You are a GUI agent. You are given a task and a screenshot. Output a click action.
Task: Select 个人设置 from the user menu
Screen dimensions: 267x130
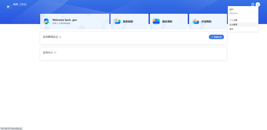(243, 20)
